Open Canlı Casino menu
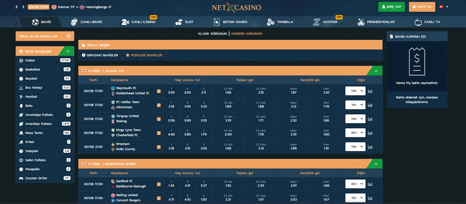The height and width of the screenshot is (204, 466). (139, 22)
